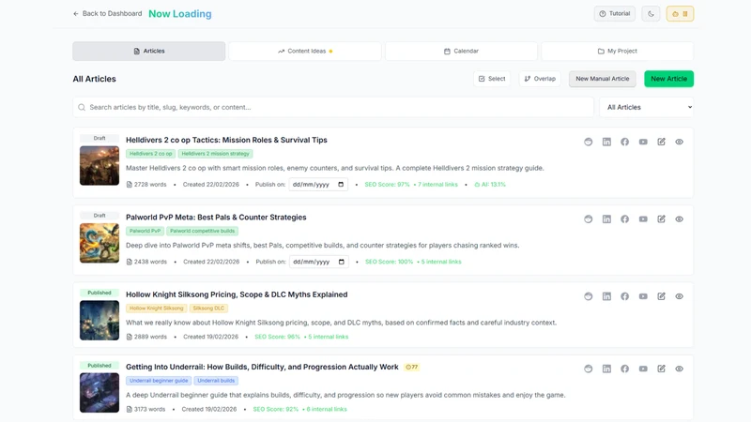Click the LinkedIn icon for Helldivers 2 article
751x422 pixels.
tap(606, 142)
